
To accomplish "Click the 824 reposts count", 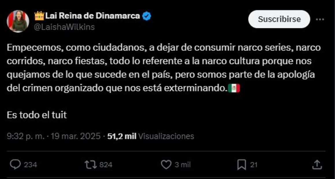I will tap(106, 165).
